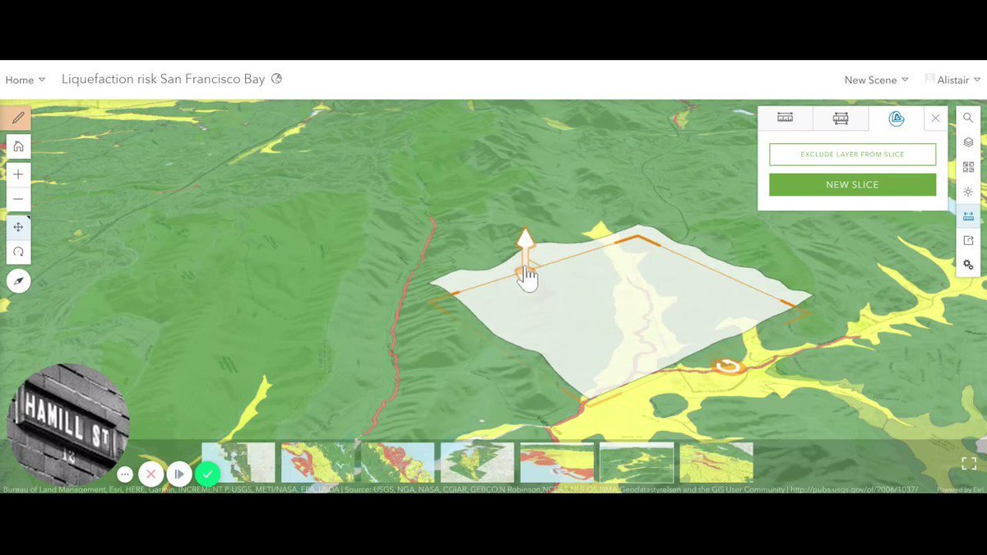The width and height of the screenshot is (987, 555).
Task: Click the share scene icon
Action: click(968, 241)
